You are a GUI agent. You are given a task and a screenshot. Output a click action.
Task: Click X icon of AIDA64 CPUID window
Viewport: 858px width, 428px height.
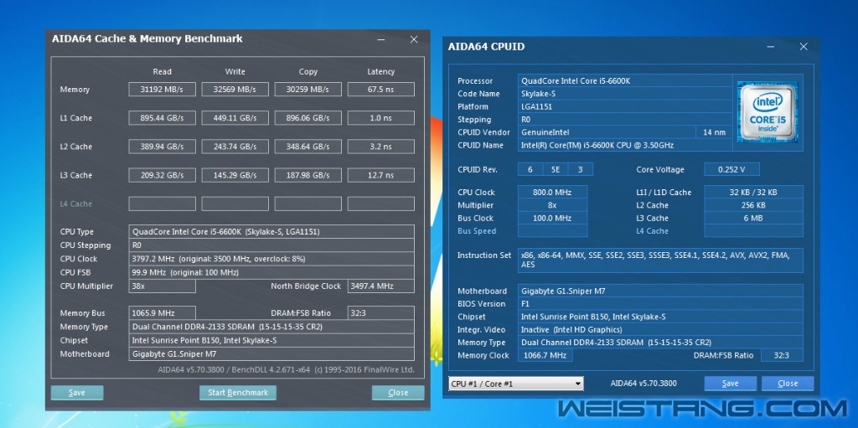[804, 47]
